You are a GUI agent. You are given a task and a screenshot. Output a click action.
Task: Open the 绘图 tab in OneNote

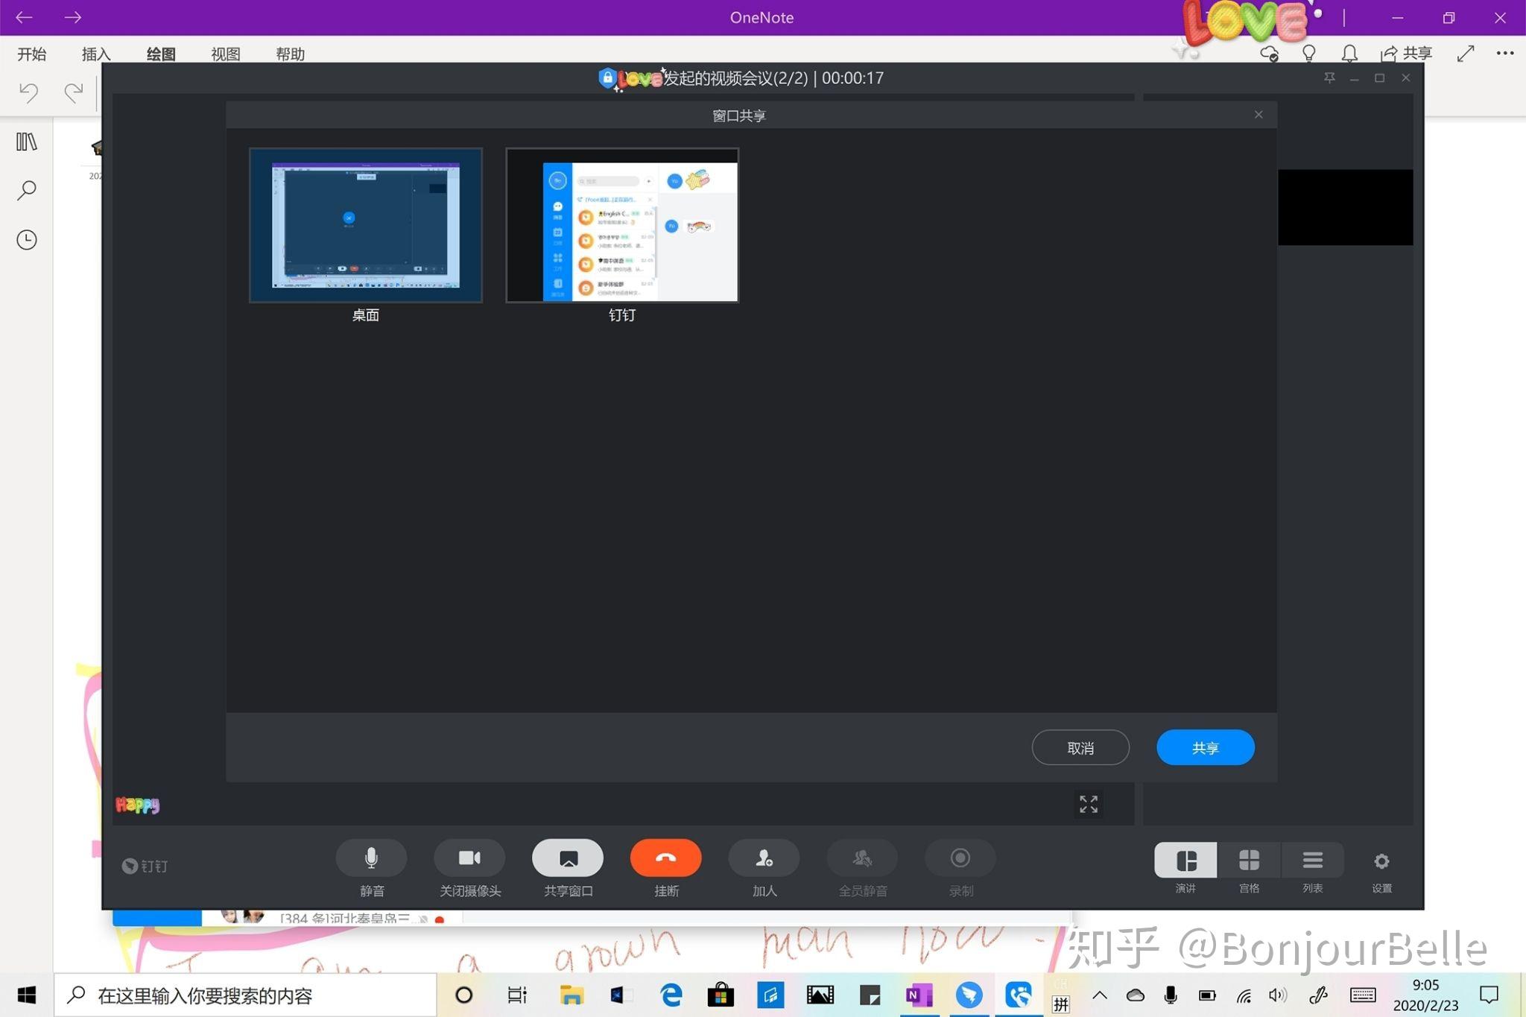pyautogui.click(x=161, y=54)
